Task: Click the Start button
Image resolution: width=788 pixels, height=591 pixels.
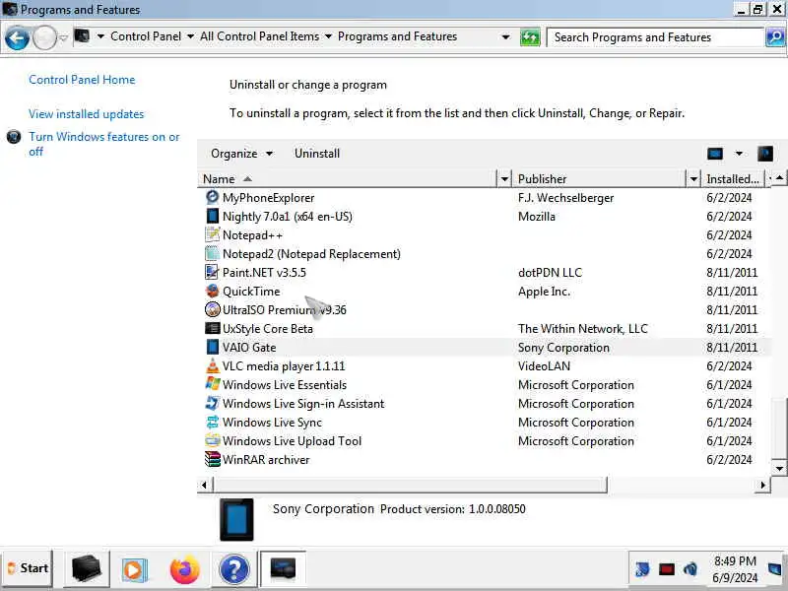Action: click(28, 568)
